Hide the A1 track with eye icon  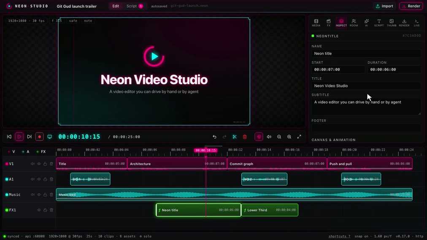click(x=39, y=179)
